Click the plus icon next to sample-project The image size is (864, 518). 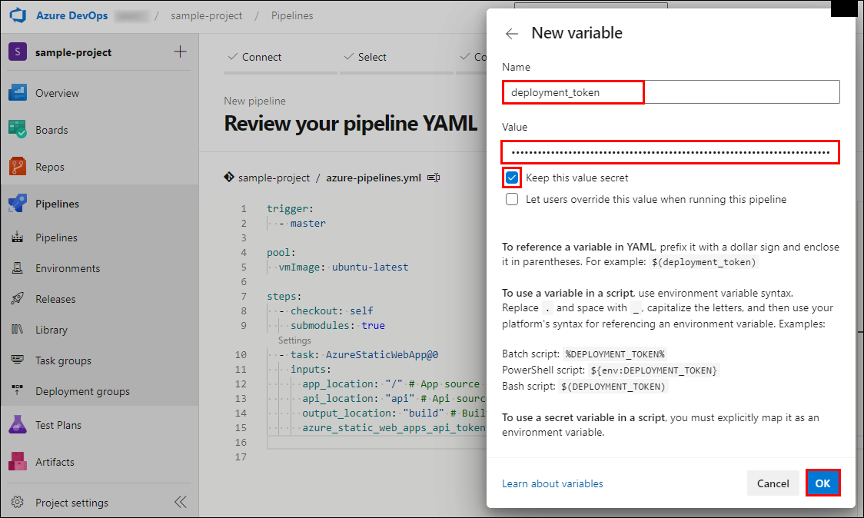(180, 51)
